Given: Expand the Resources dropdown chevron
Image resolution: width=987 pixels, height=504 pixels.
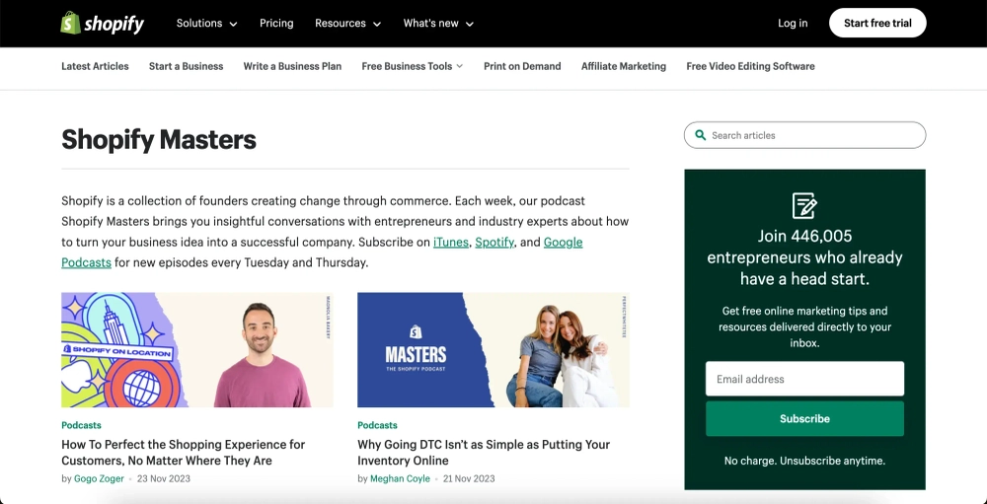Looking at the screenshot, I should 377,24.
